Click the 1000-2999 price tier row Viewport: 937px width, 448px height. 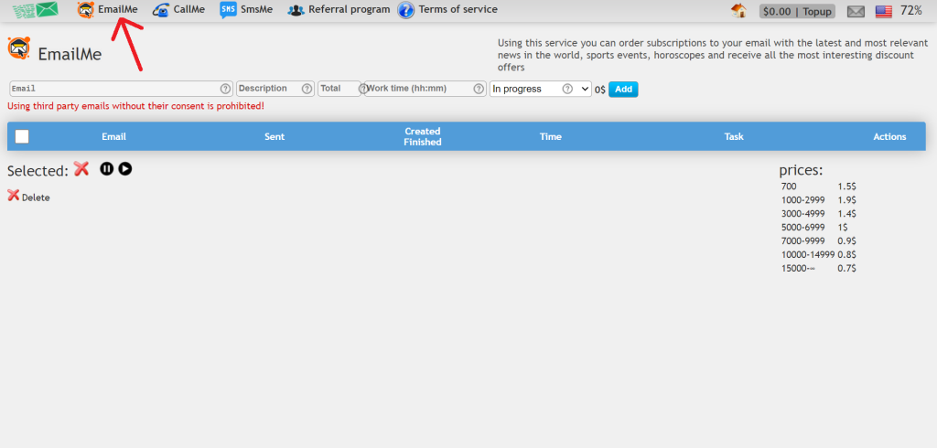pos(819,200)
